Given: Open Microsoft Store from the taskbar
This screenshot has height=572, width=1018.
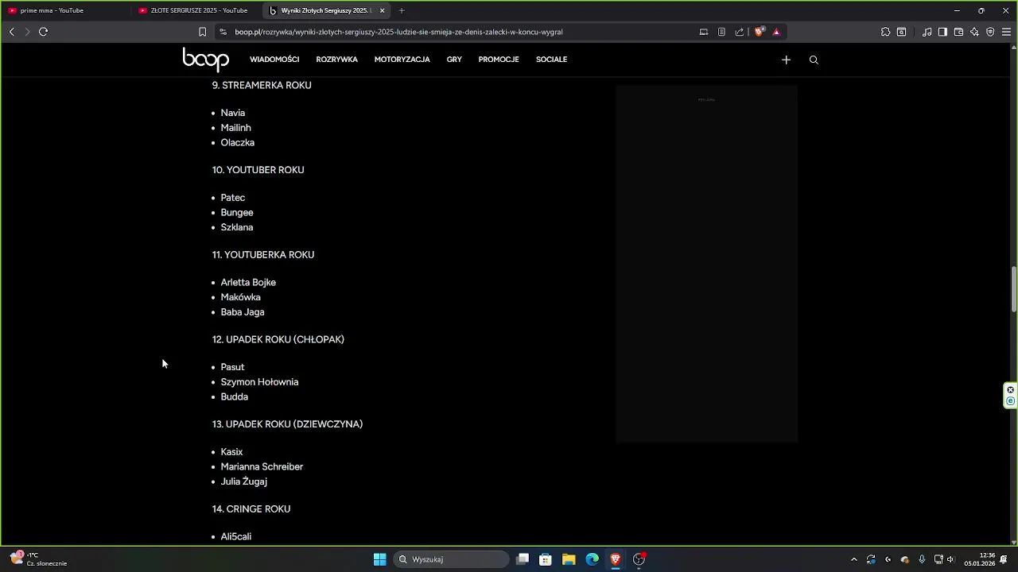Looking at the screenshot, I should (x=546, y=559).
